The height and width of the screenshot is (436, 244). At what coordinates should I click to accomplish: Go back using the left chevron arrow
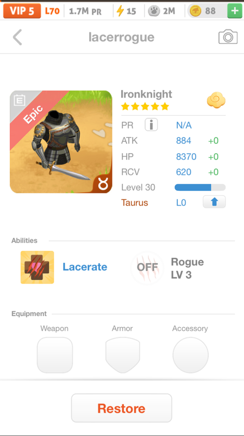coord(17,37)
